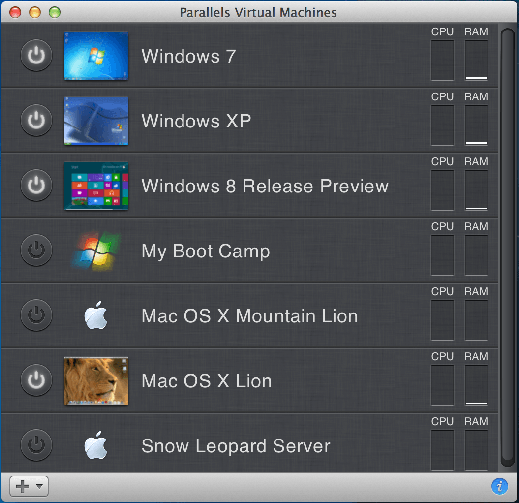
Task: Start the My Boot Camp virtual machine
Action: pos(36,250)
